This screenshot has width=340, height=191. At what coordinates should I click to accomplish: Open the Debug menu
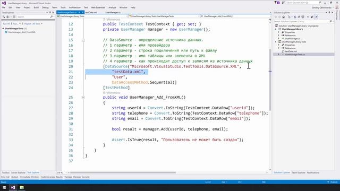[45, 7]
